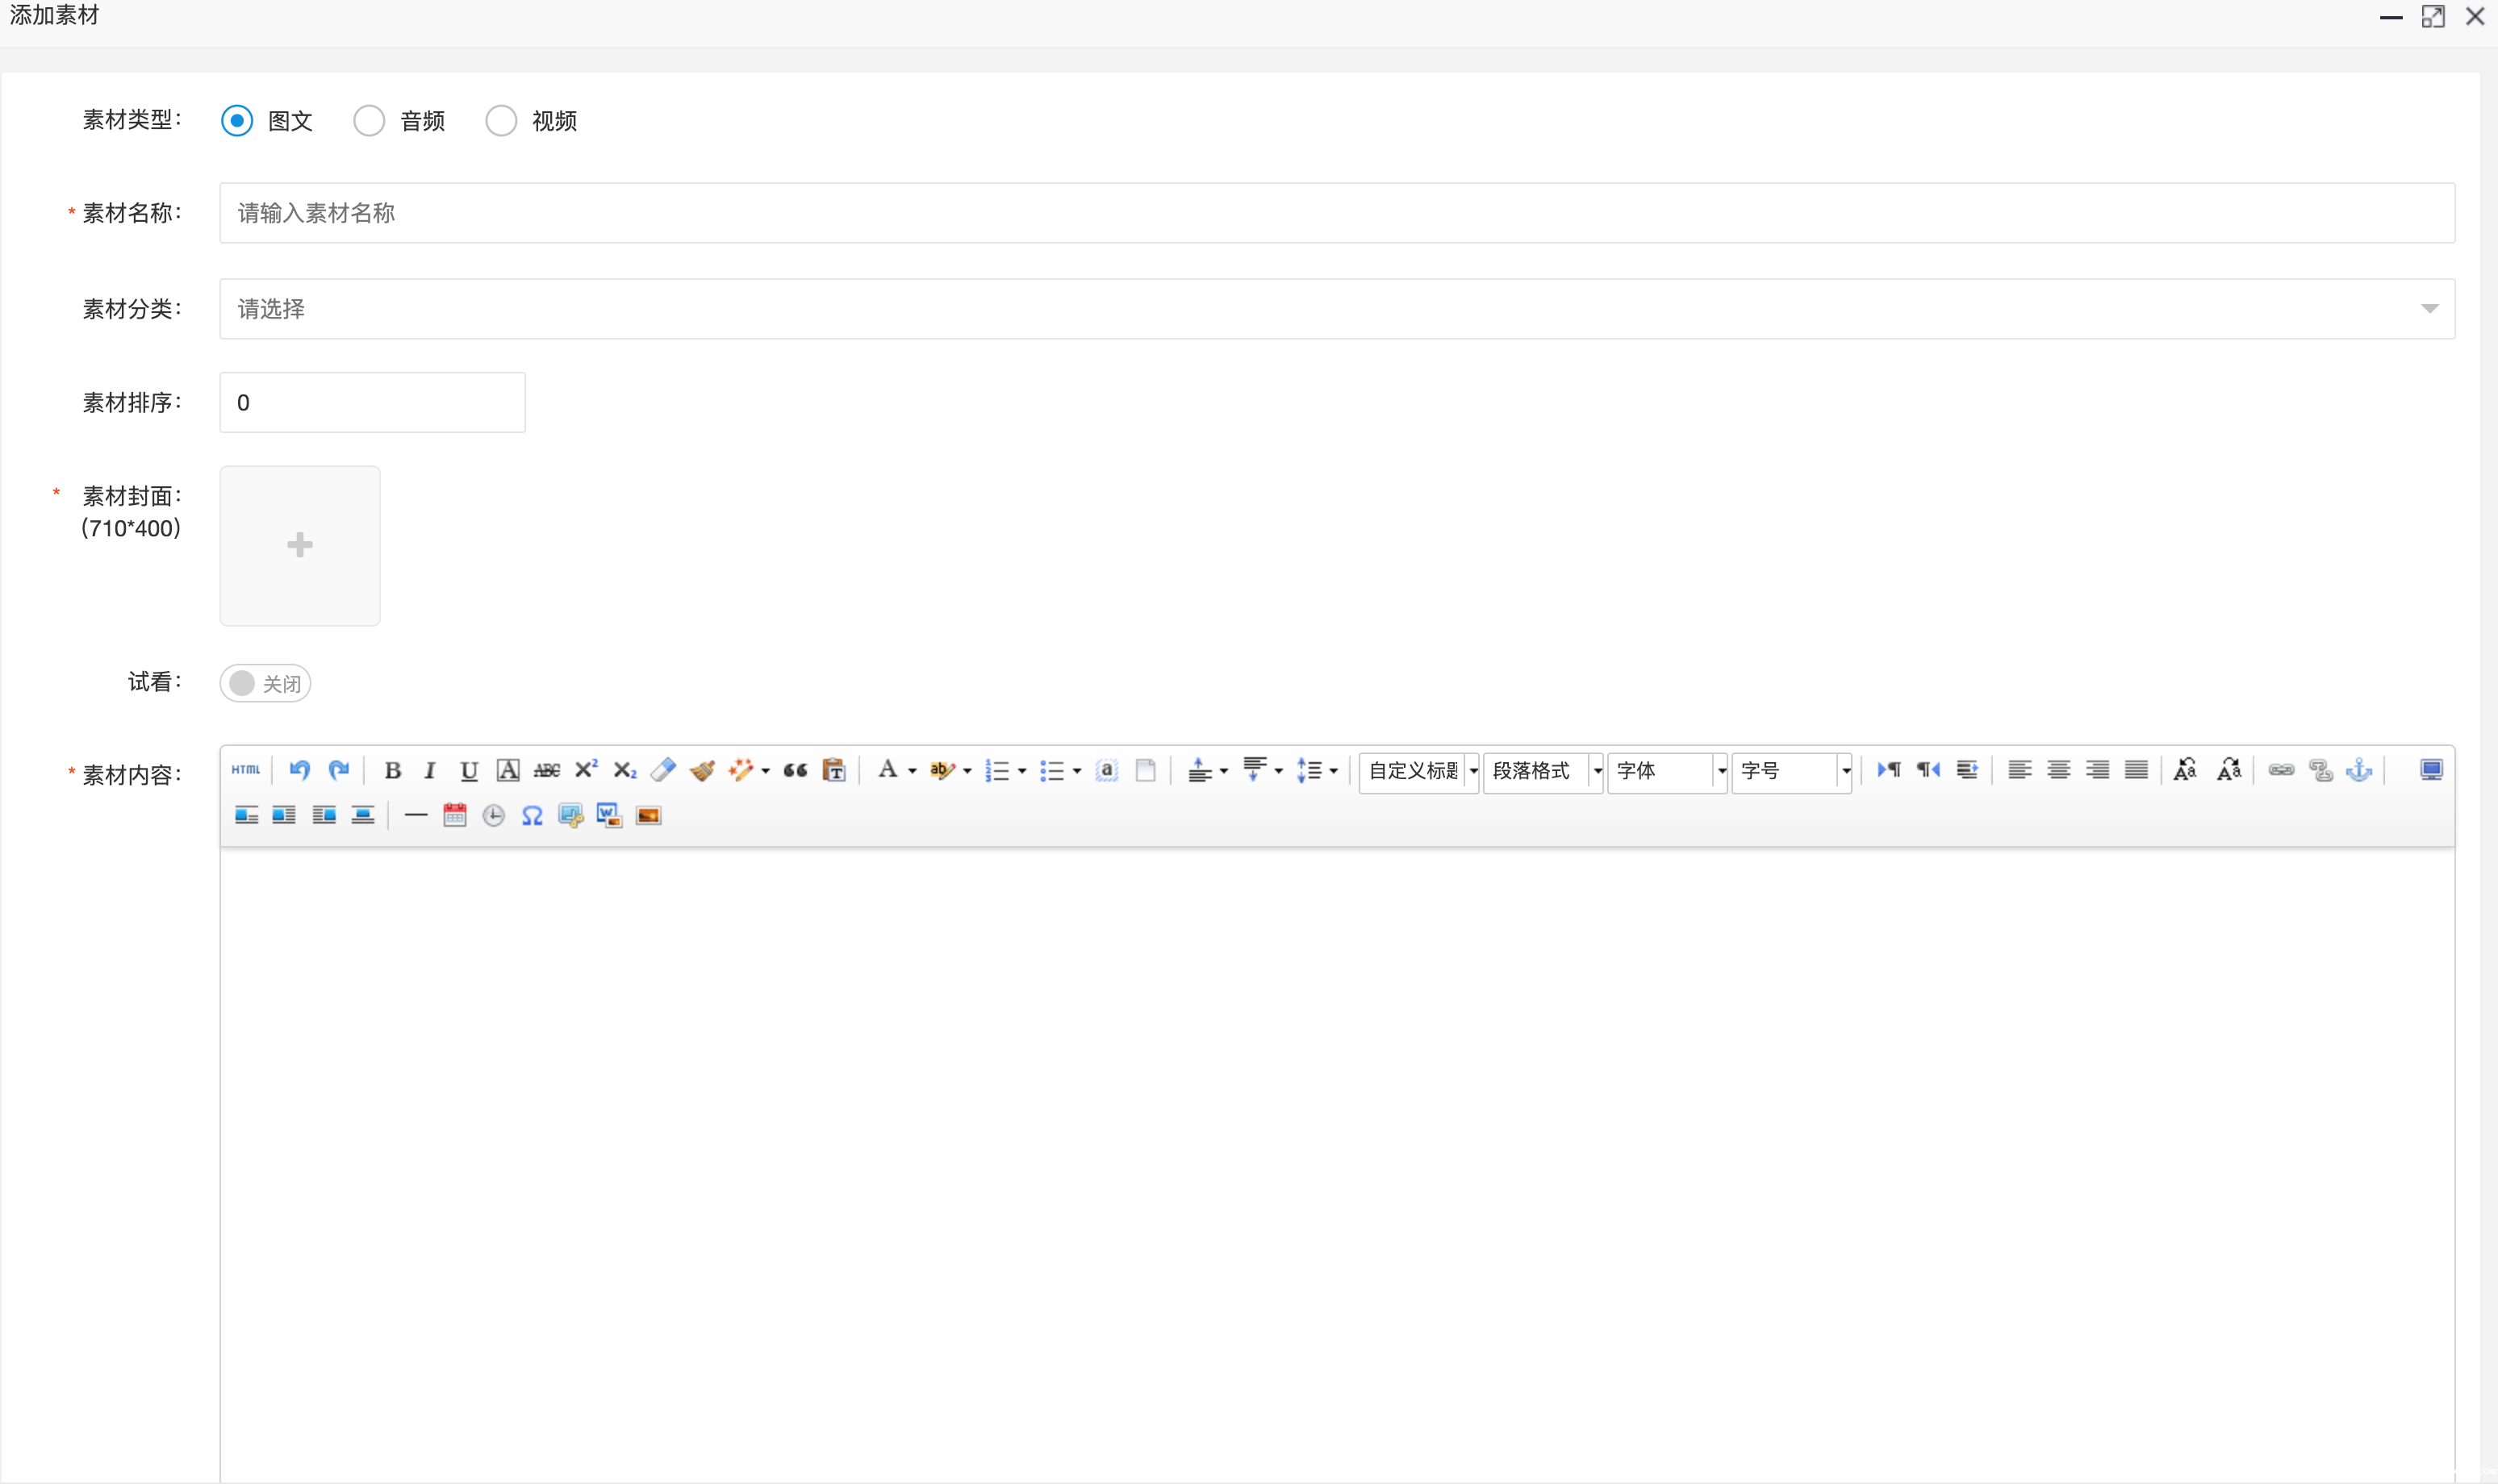The height and width of the screenshot is (1484, 2498).
Task: Click the 素材名称 input field
Action: (x=1336, y=213)
